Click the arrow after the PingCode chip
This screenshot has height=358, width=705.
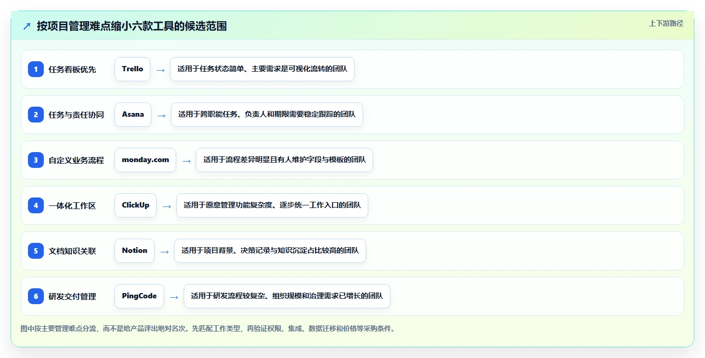click(x=174, y=297)
